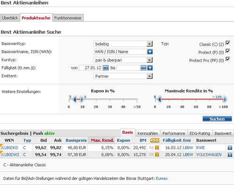The height and width of the screenshot is (185, 234).
Task: Click the BM value 20,492
Action: tap(140, 147)
